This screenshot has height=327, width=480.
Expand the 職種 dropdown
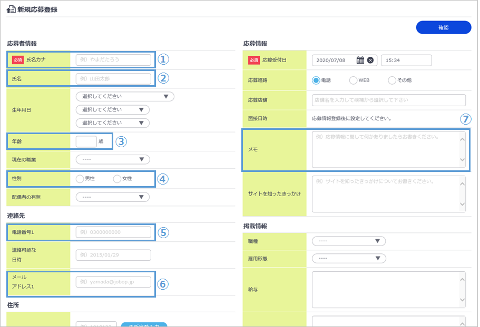(349, 241)
